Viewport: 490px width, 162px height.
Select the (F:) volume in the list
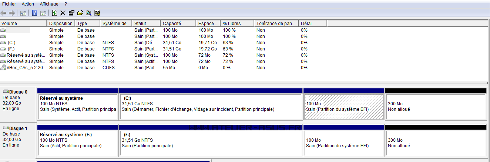11,49
